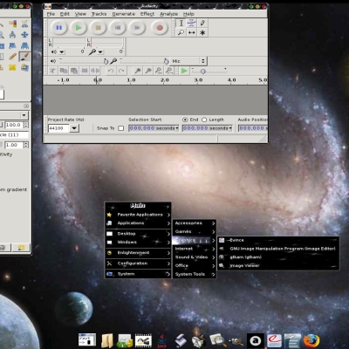Open the input meter microphone dropdown arrow

coord(100,52)
